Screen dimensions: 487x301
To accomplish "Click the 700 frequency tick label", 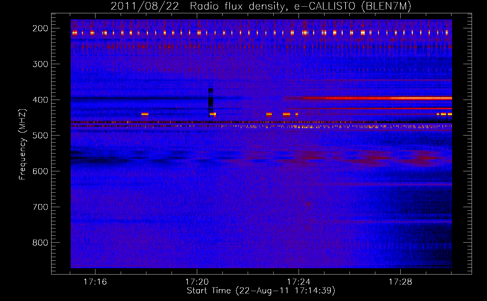I will [x=40, y=207].
